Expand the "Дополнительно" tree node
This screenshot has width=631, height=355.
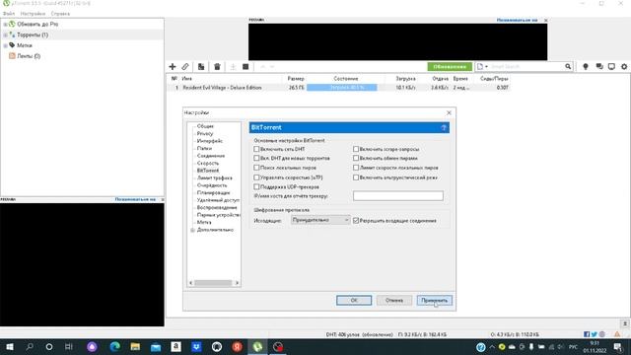(x=193, y=230)
